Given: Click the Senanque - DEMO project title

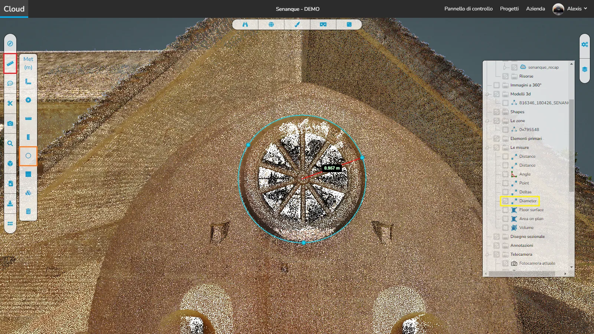Looking at the screenshot, I should pos(297,9).
